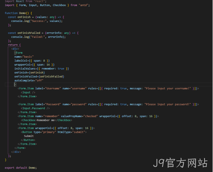Click the <Input.Password /> element
The height and width of the screenshot is (172, 213).
[35, 109]
